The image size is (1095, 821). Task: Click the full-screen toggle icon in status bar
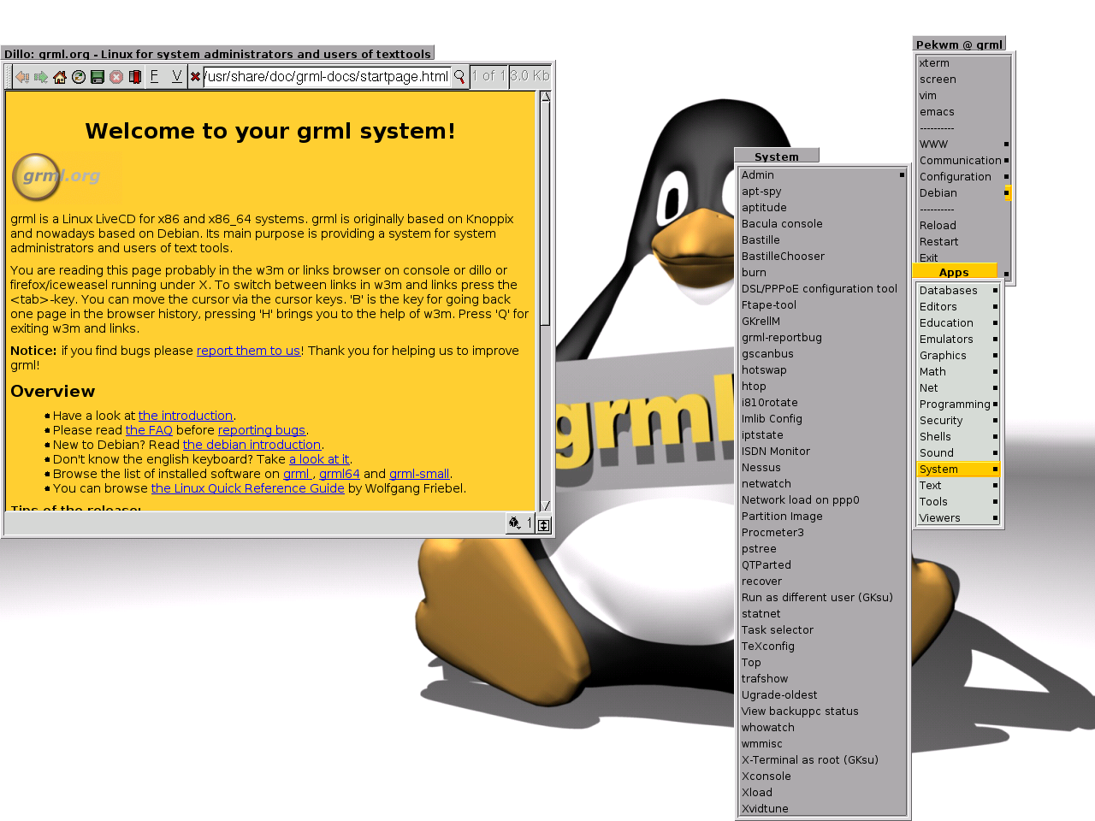pyautogui.click(x=544, y=524)
